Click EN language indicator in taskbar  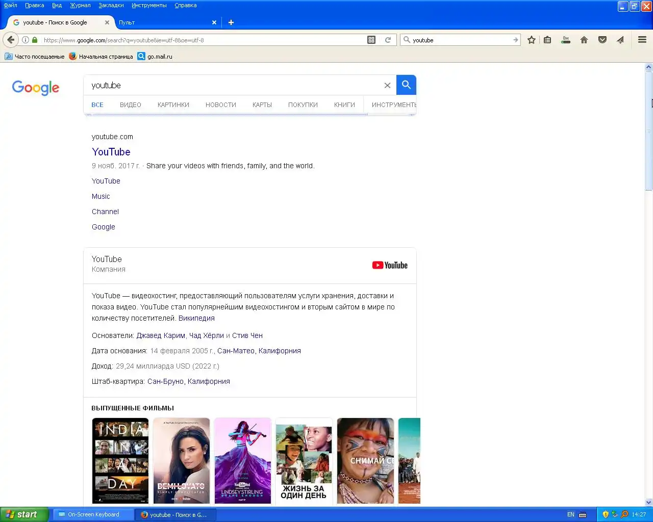pyautogui.click(x=570, y=514)
